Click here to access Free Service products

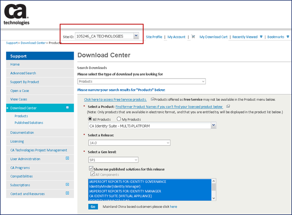pos(115,100)
